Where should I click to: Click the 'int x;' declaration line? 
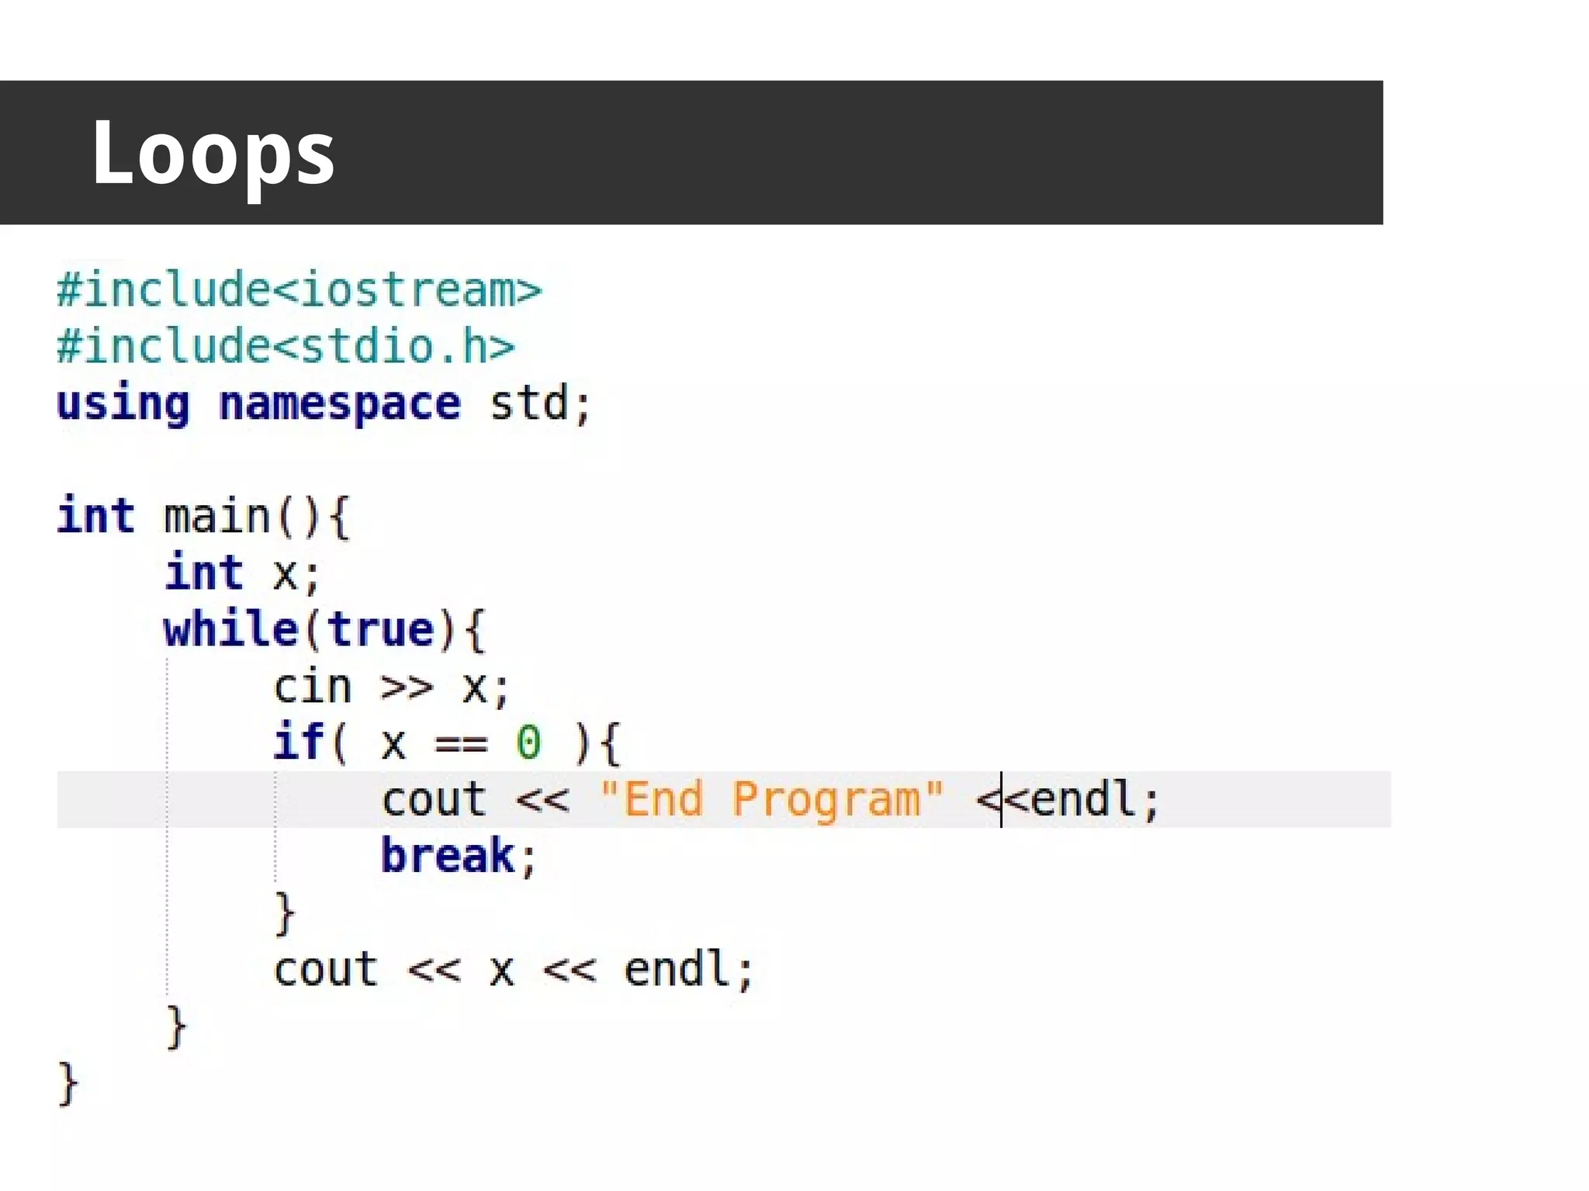coord(242,573)
